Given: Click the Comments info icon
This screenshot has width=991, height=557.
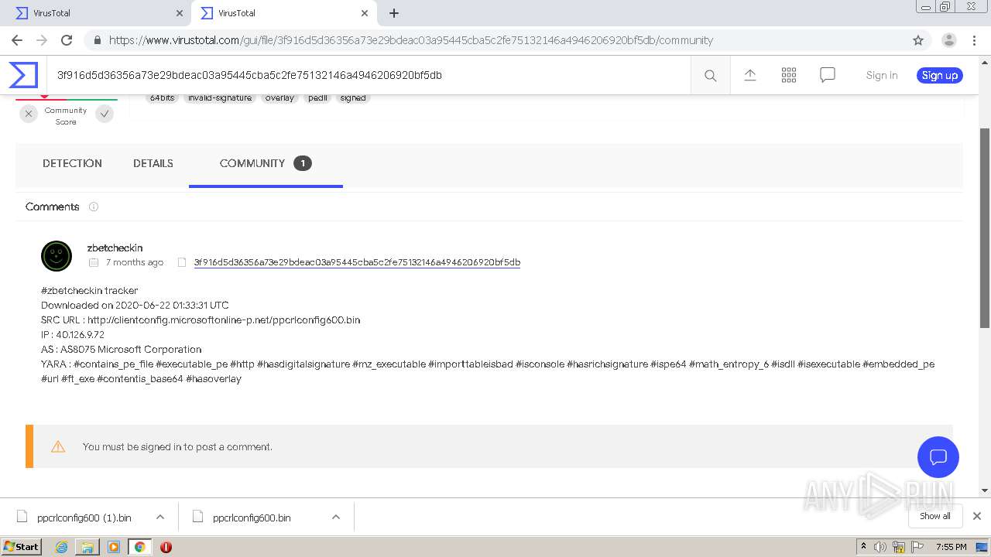Looking at the screenshot, I should coord(94,207).
